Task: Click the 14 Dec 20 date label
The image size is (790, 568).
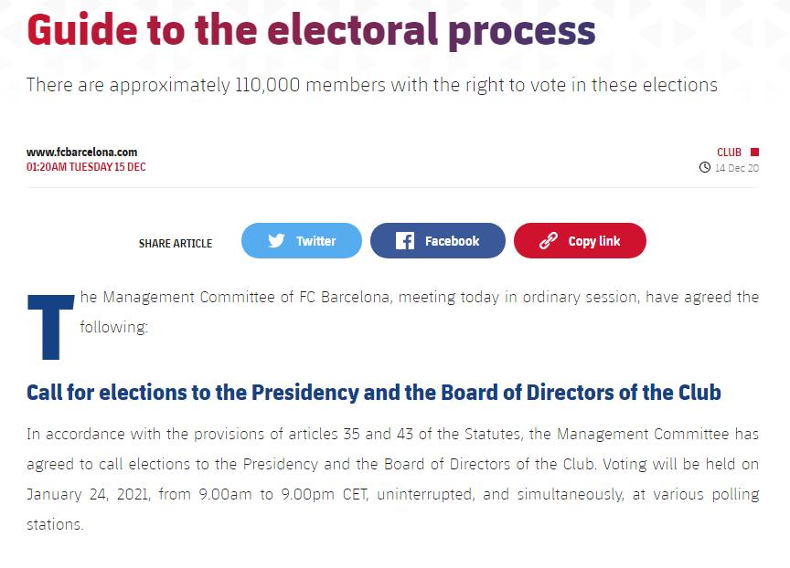Action: (737, 168)
